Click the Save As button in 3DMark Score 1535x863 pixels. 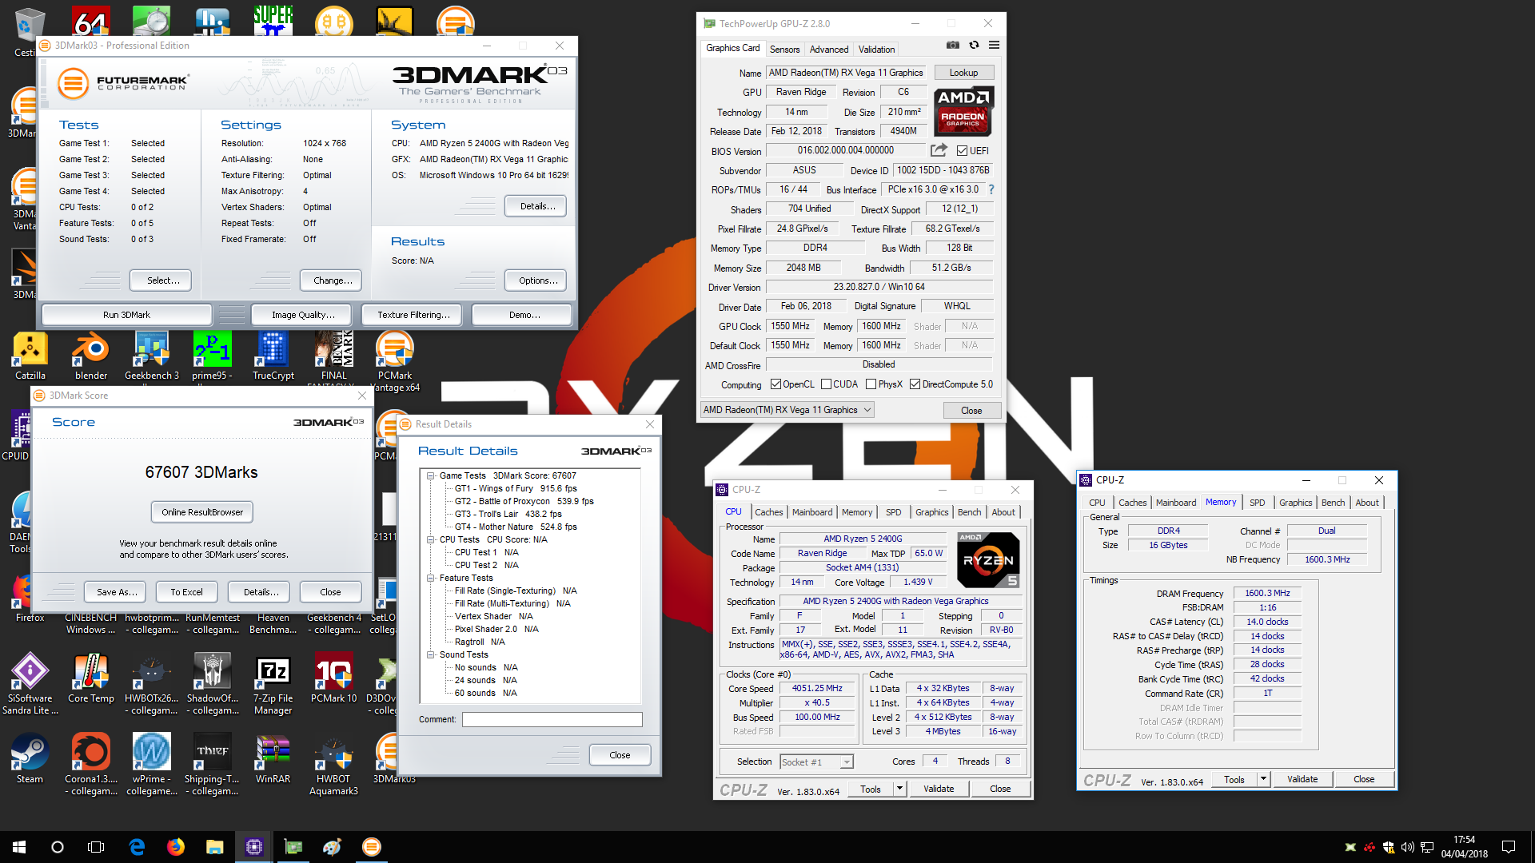tap(117, 592)
